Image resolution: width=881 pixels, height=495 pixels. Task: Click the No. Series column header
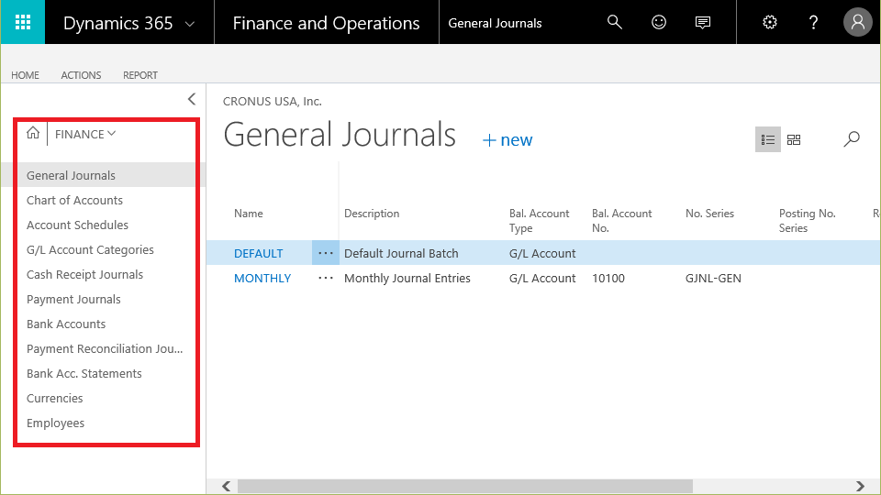(x=709, y=214)
